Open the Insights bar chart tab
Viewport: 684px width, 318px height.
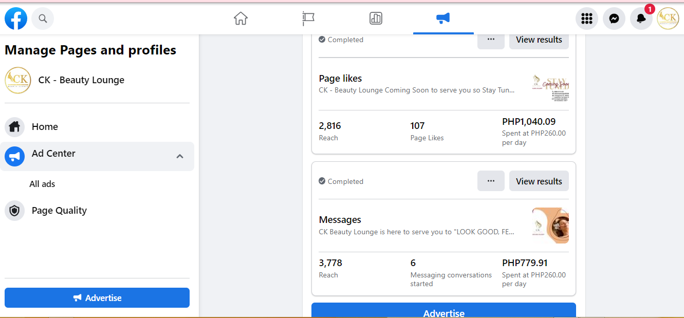(376, 19)
